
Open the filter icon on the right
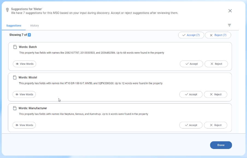pos(229,25)
